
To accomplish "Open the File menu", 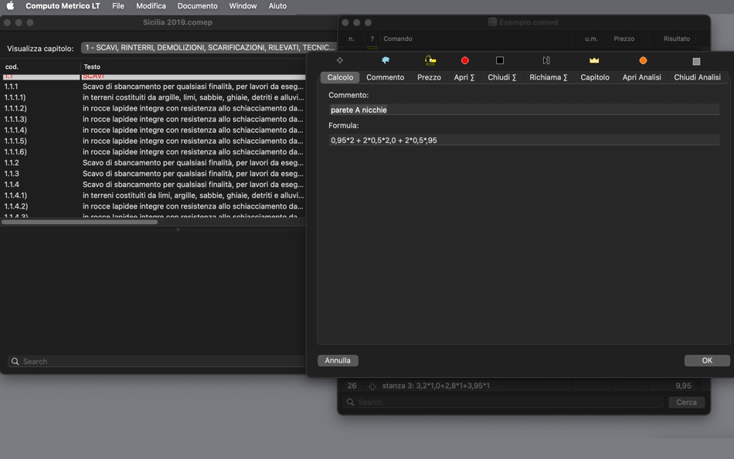I will pos(118,6).
